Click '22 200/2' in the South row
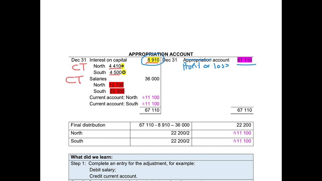The image size is (322, 181). pos(180,141)
